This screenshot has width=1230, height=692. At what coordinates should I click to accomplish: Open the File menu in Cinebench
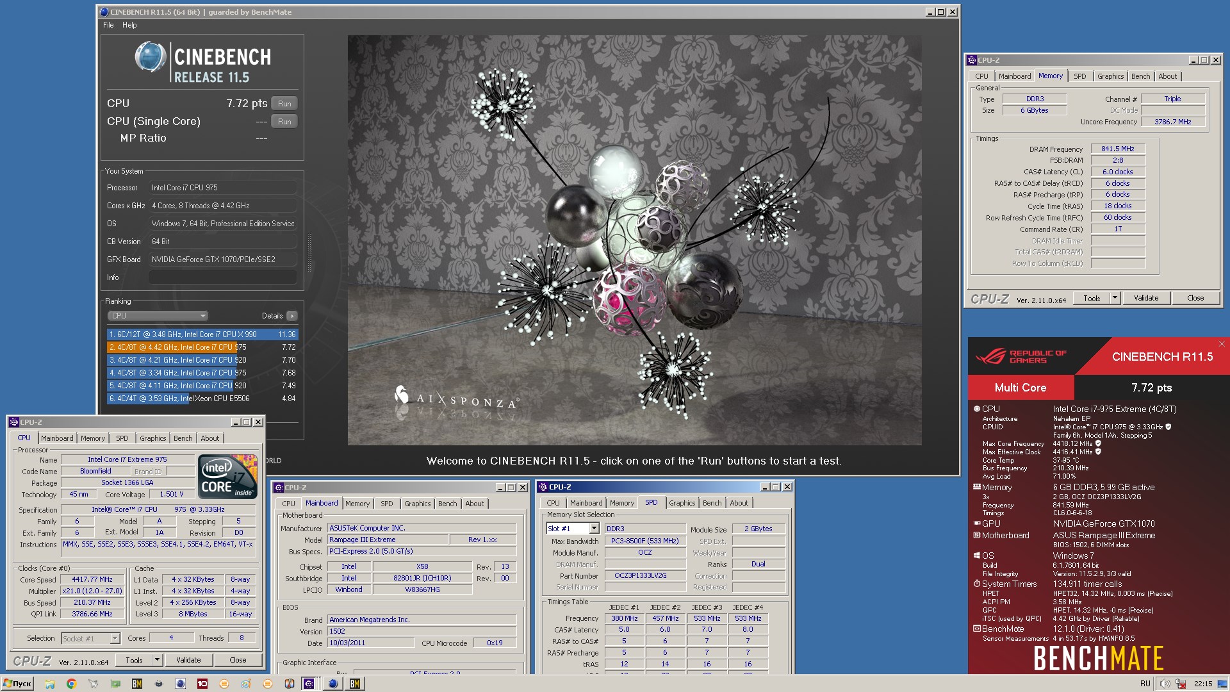[x=108, y=25]
